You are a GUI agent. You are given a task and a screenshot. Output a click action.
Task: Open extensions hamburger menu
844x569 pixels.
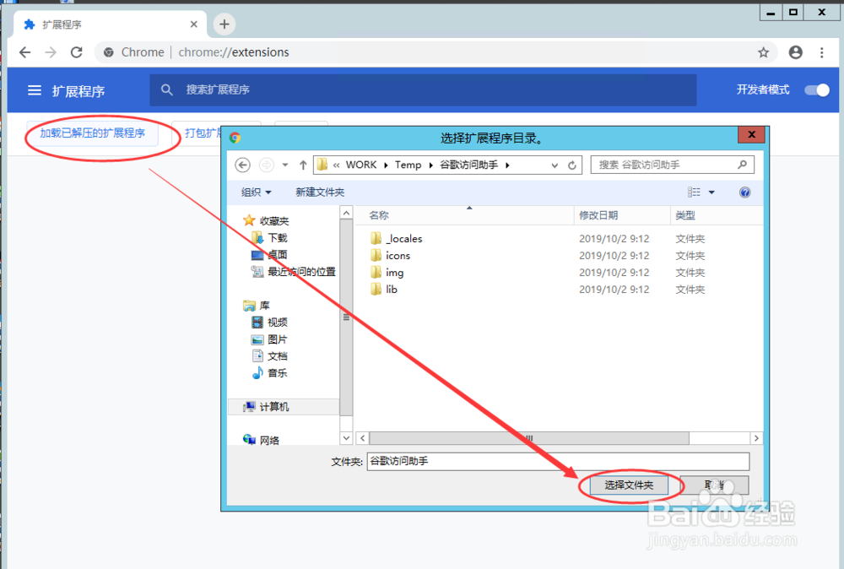coord(35,89)
